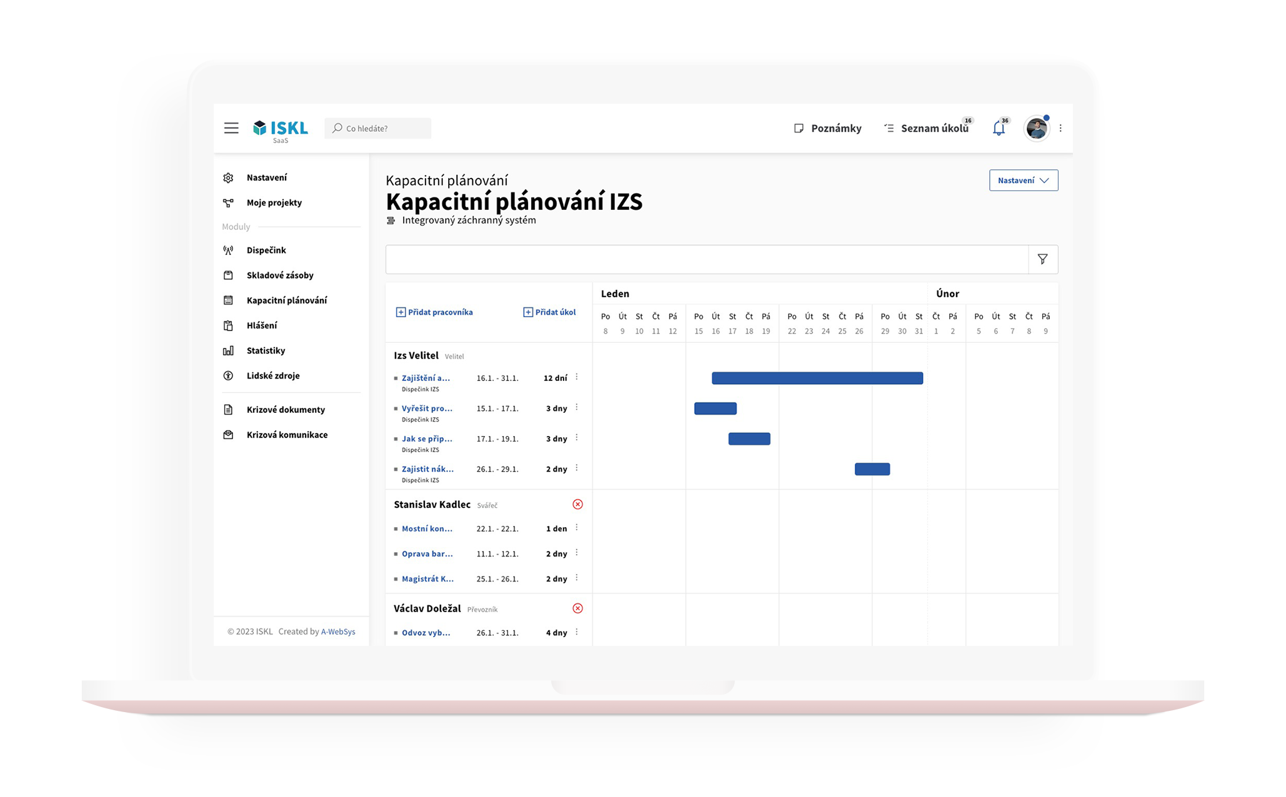This screenshot has width=1286, height=797.
Task: Open task 'Magistrát K...' link
Action: tap(427, 579)
